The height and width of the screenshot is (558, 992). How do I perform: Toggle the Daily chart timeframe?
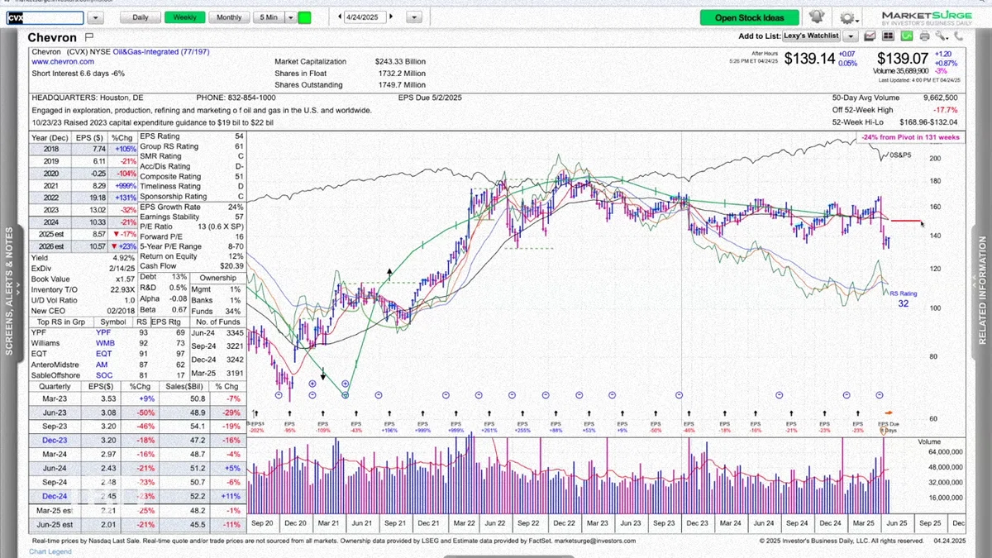[141, 17]
